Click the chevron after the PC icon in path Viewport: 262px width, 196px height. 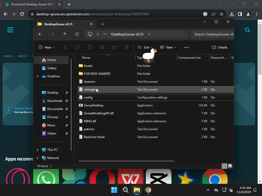point(98,34)
